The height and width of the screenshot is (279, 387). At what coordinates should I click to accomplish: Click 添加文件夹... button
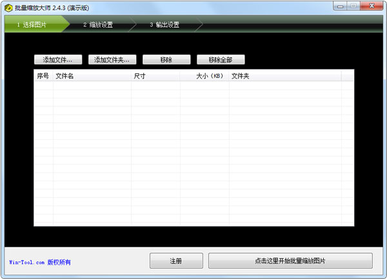(112, 60)
